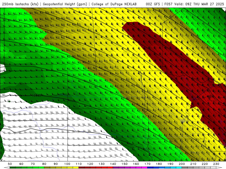Click the '230' color scale label
The height and width of the screenshot is (169, 226).
coord(216,164)
